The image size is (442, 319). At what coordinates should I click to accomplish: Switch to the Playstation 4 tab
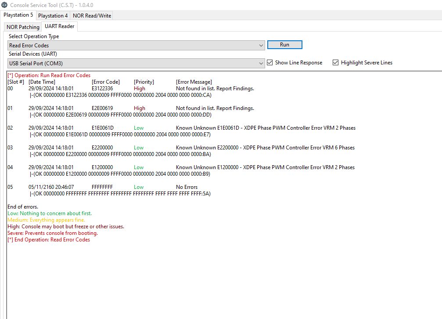pos(53,16)
